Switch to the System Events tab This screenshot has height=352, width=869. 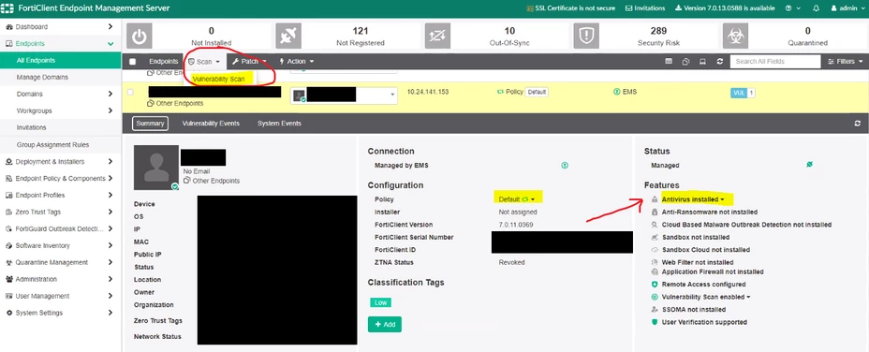279,123
